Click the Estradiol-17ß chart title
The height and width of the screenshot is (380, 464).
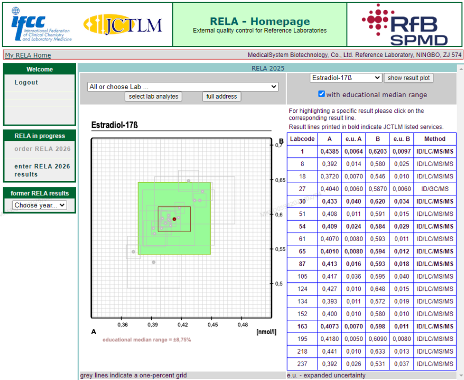(115, 125)
